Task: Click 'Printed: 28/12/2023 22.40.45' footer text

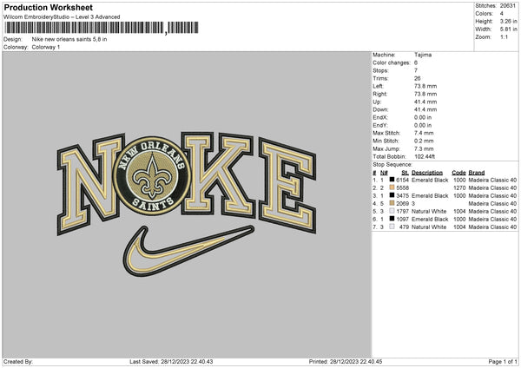Action: (346, 361)
